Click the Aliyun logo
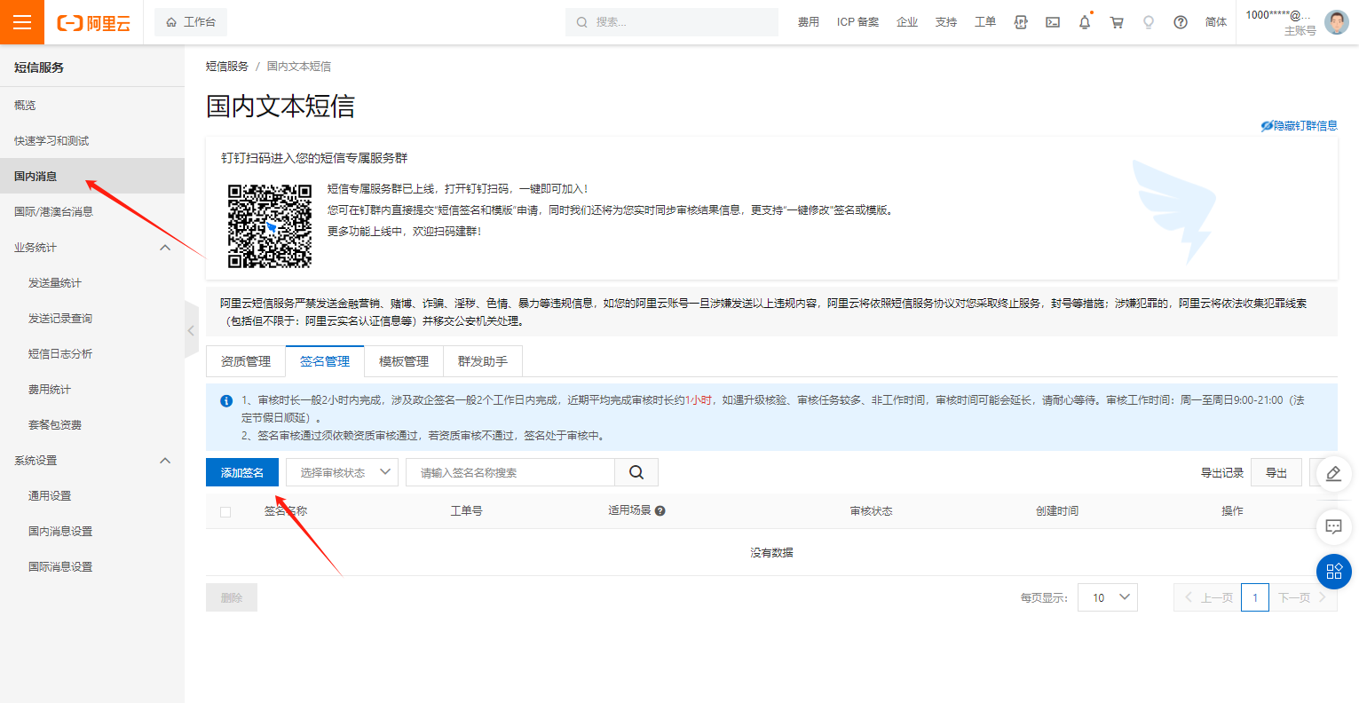 (x=94, y=23)
